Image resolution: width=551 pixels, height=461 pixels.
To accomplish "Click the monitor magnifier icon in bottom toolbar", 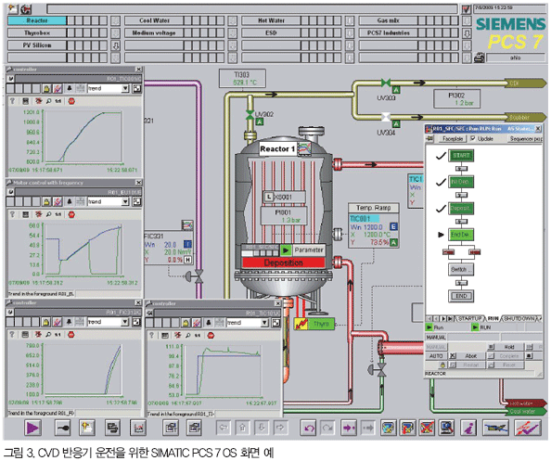I will pos(446,428).
